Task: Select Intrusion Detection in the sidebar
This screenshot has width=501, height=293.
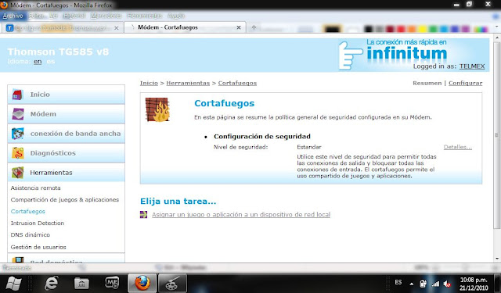Action: [x=38, y=223]
